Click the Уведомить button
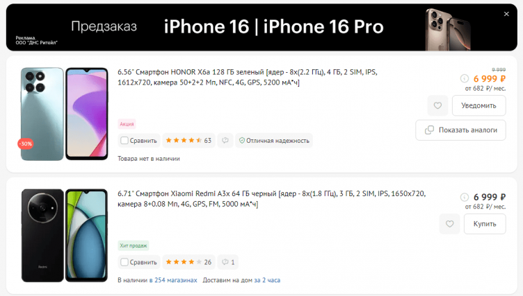 478,106
